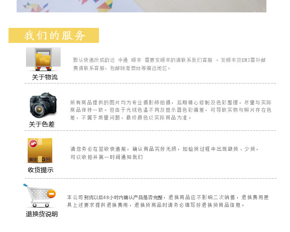Image resolution: width=290 pixels, height=232 pixels.
Task: Click the blue handle of shopping cart
Action: [25, 185]
